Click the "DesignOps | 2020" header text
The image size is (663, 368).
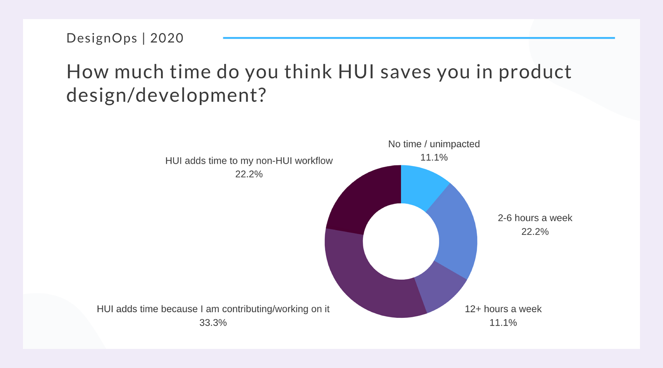tap(125, 38)
